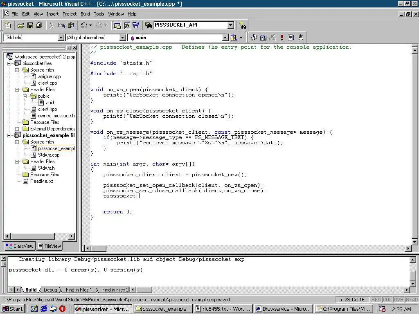This screenshot has height=314, width=419.
Task: Open the PISSSOCKET_API find combo box dropdown
Action: [x=231, y=25]
